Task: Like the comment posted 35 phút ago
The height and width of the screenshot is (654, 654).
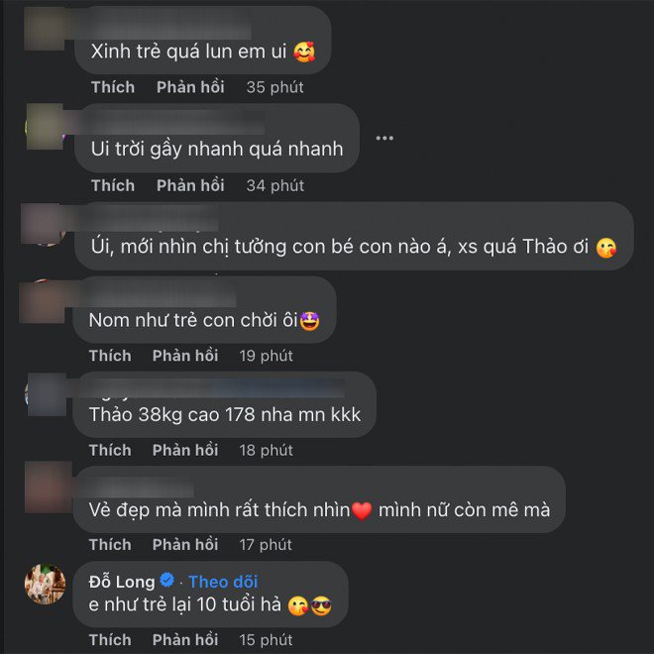Action: click(x=113, y=87)
